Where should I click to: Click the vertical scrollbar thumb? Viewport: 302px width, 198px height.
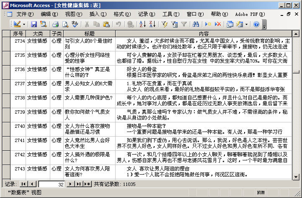pos(296,72)
